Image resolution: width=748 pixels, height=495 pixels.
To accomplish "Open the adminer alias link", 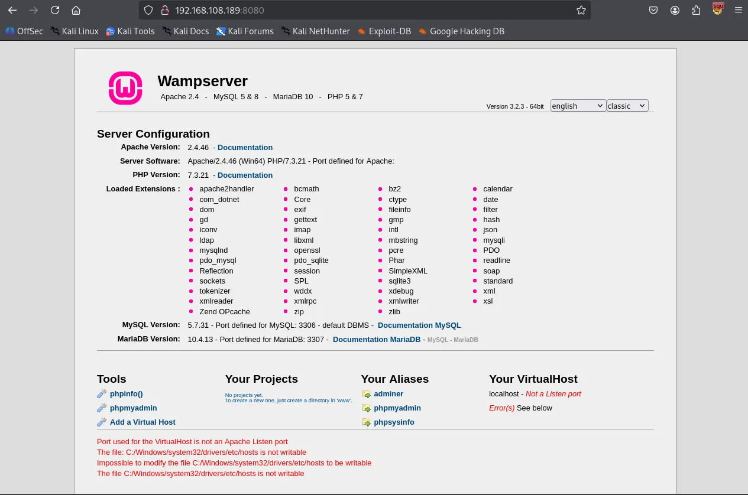I will click(388, 394).
